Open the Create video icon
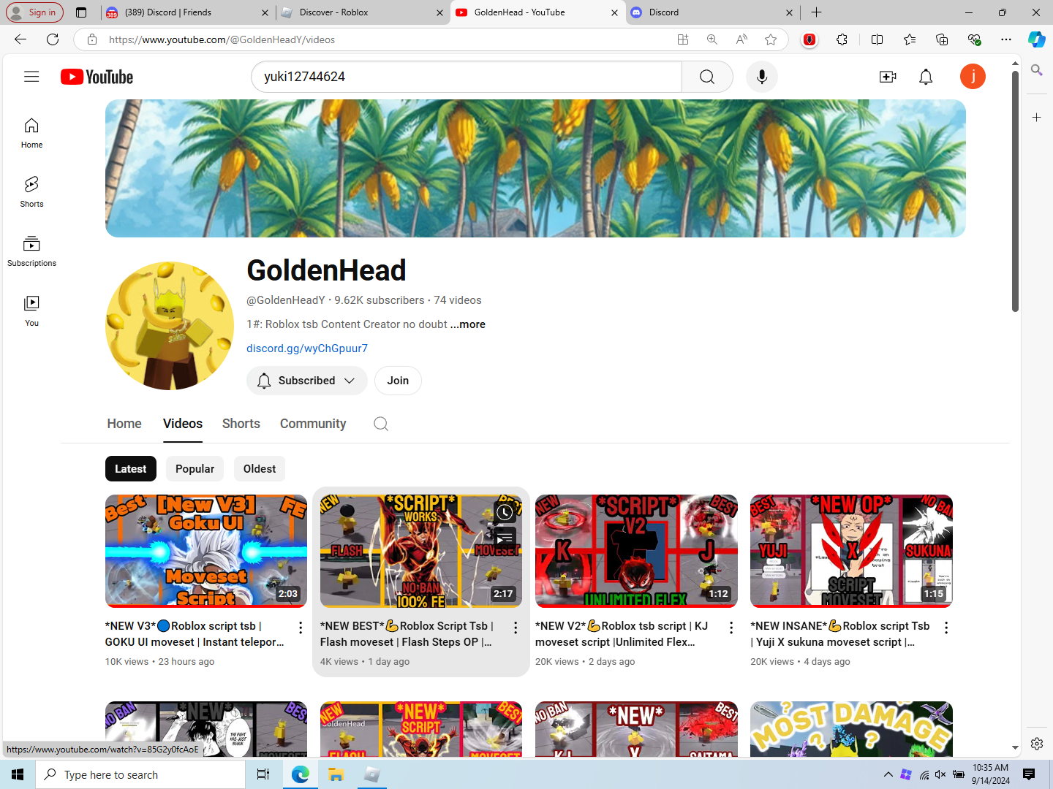This screenshot has width=1053, height=789. pos(888,77)
